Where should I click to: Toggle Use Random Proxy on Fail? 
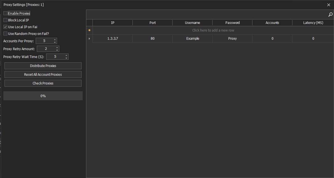[5, 34]
